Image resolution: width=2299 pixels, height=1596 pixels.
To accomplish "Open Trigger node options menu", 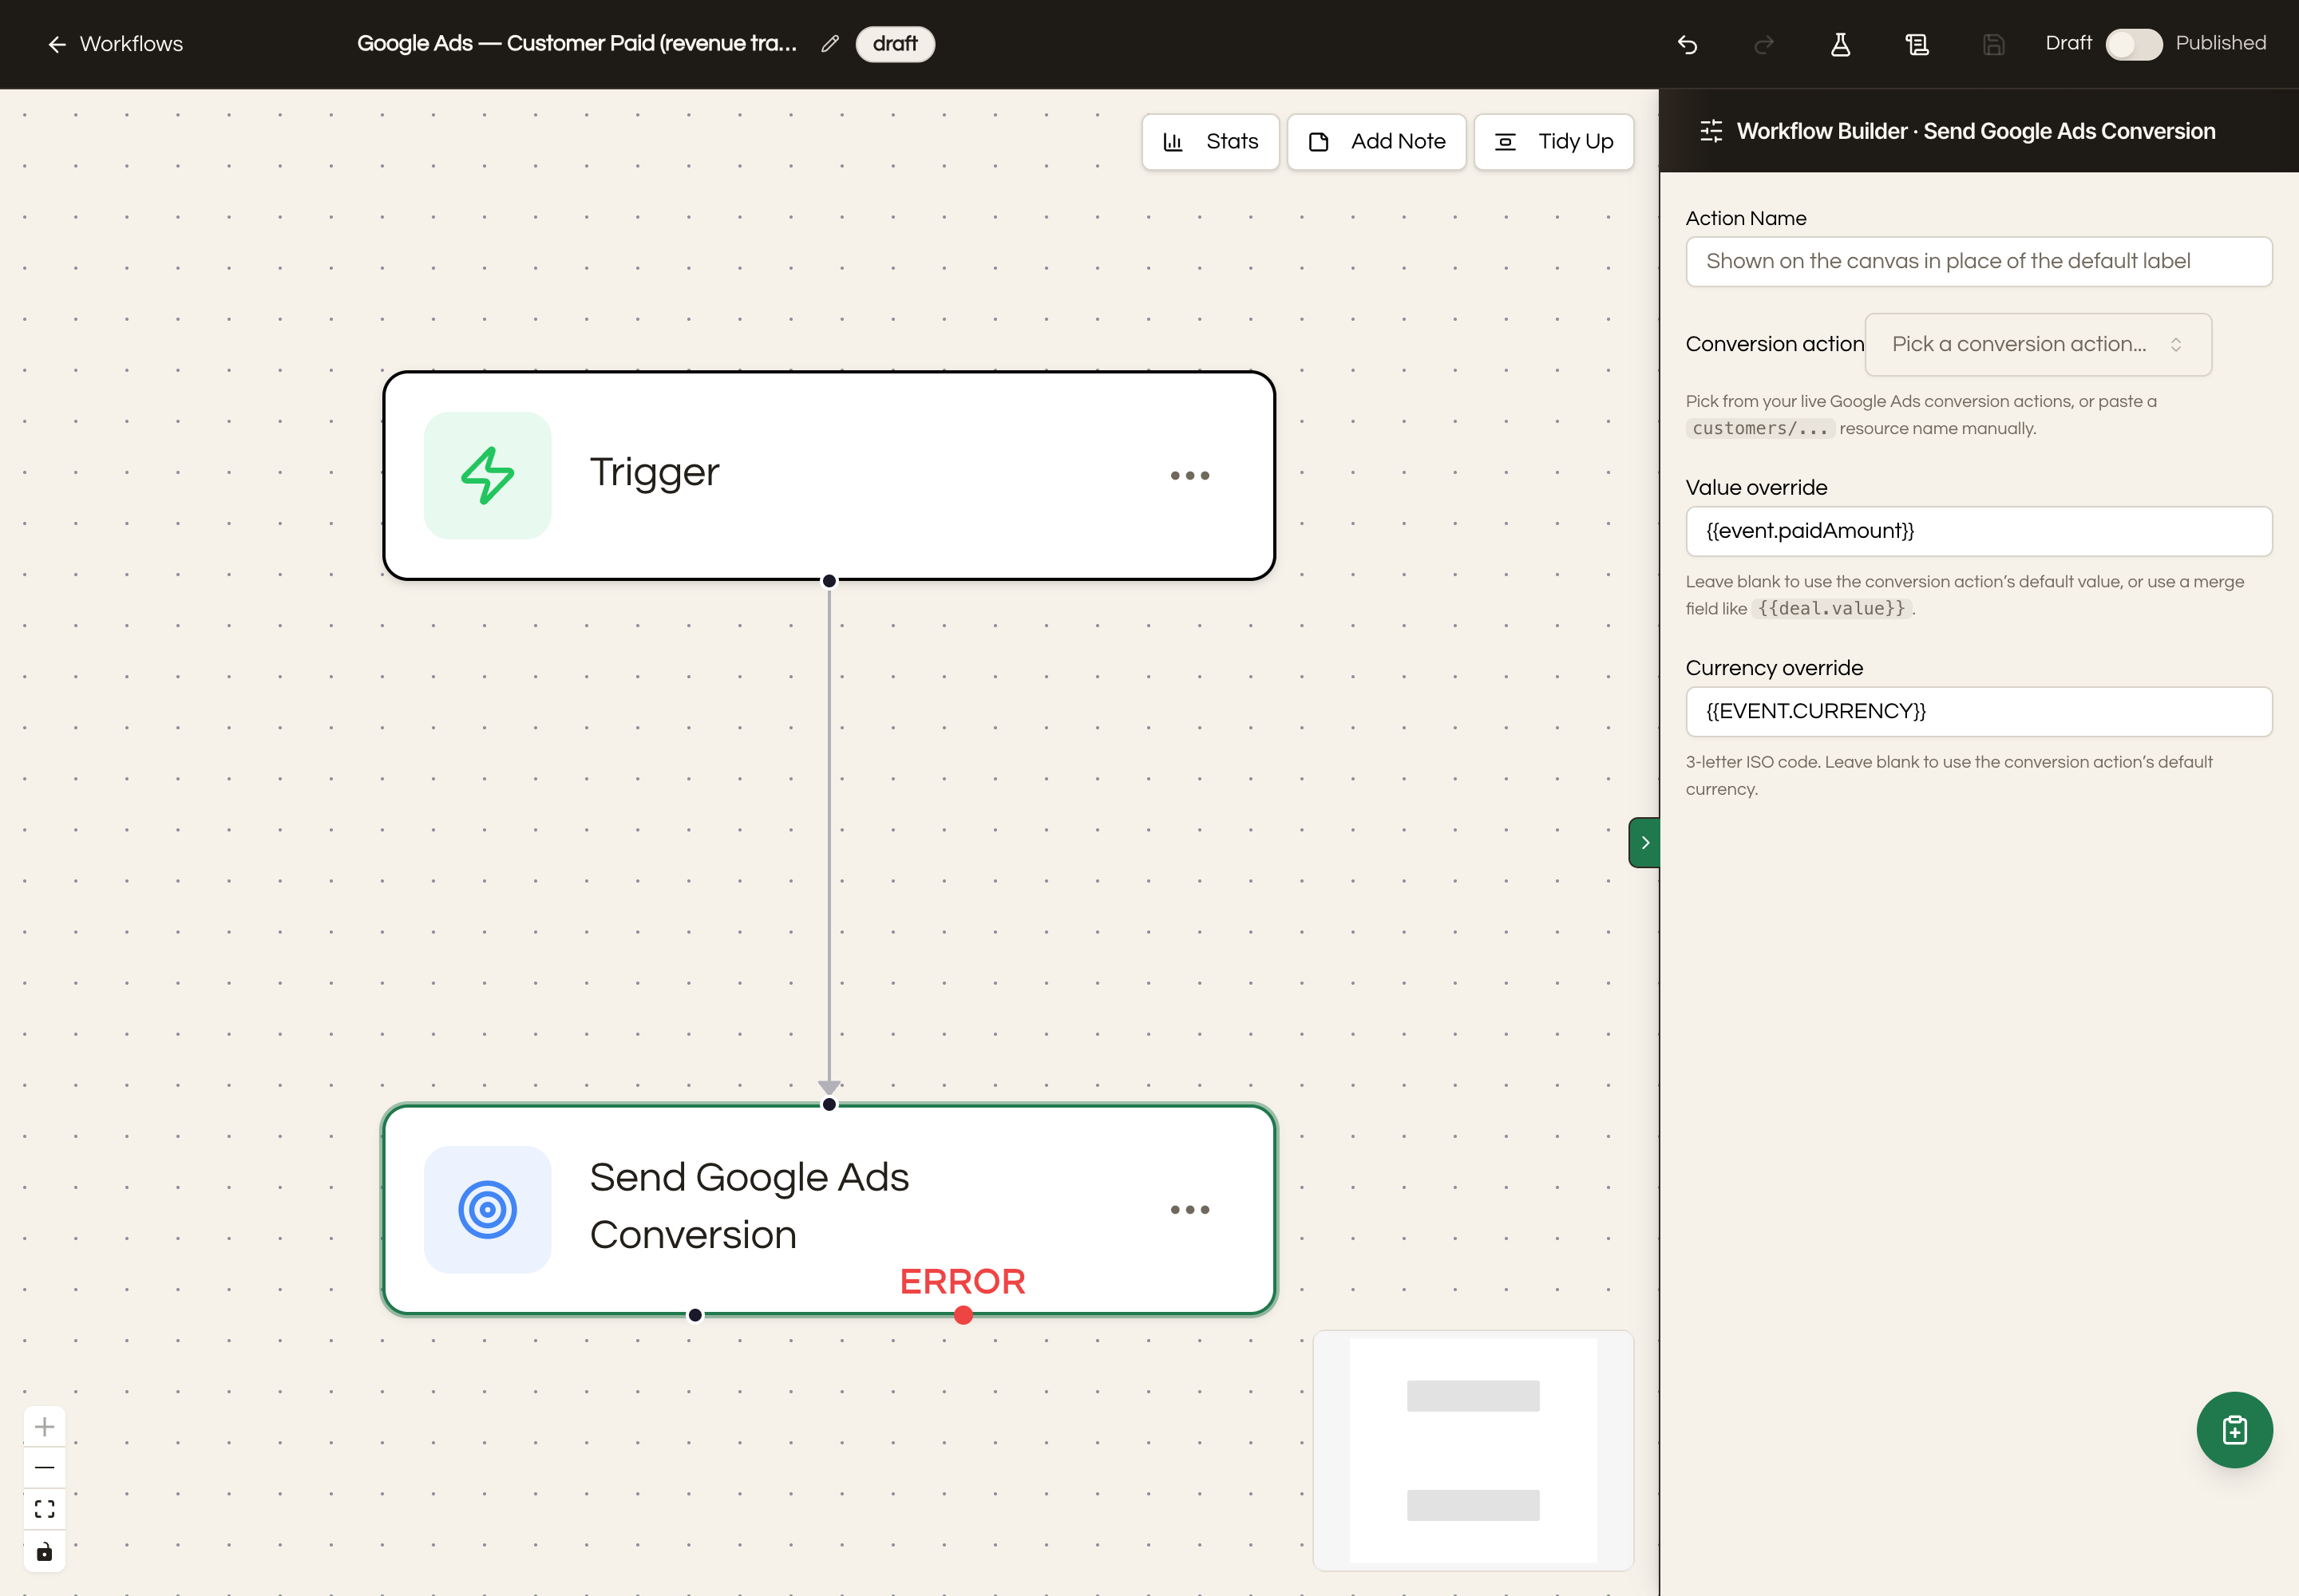I will coord(1189,476).
